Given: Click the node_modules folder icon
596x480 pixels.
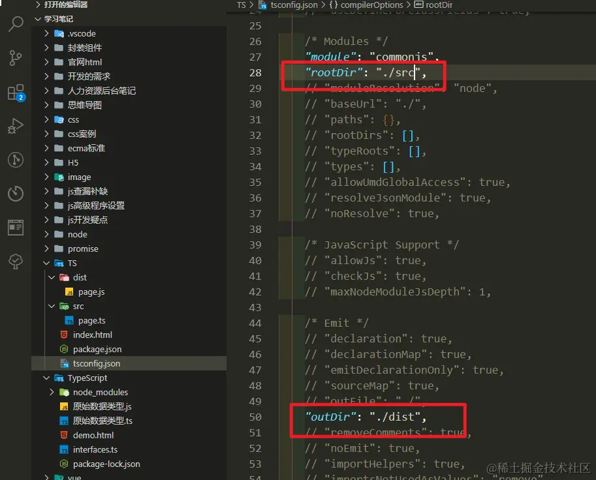Looking at the screenshot, I should (64, 392).
